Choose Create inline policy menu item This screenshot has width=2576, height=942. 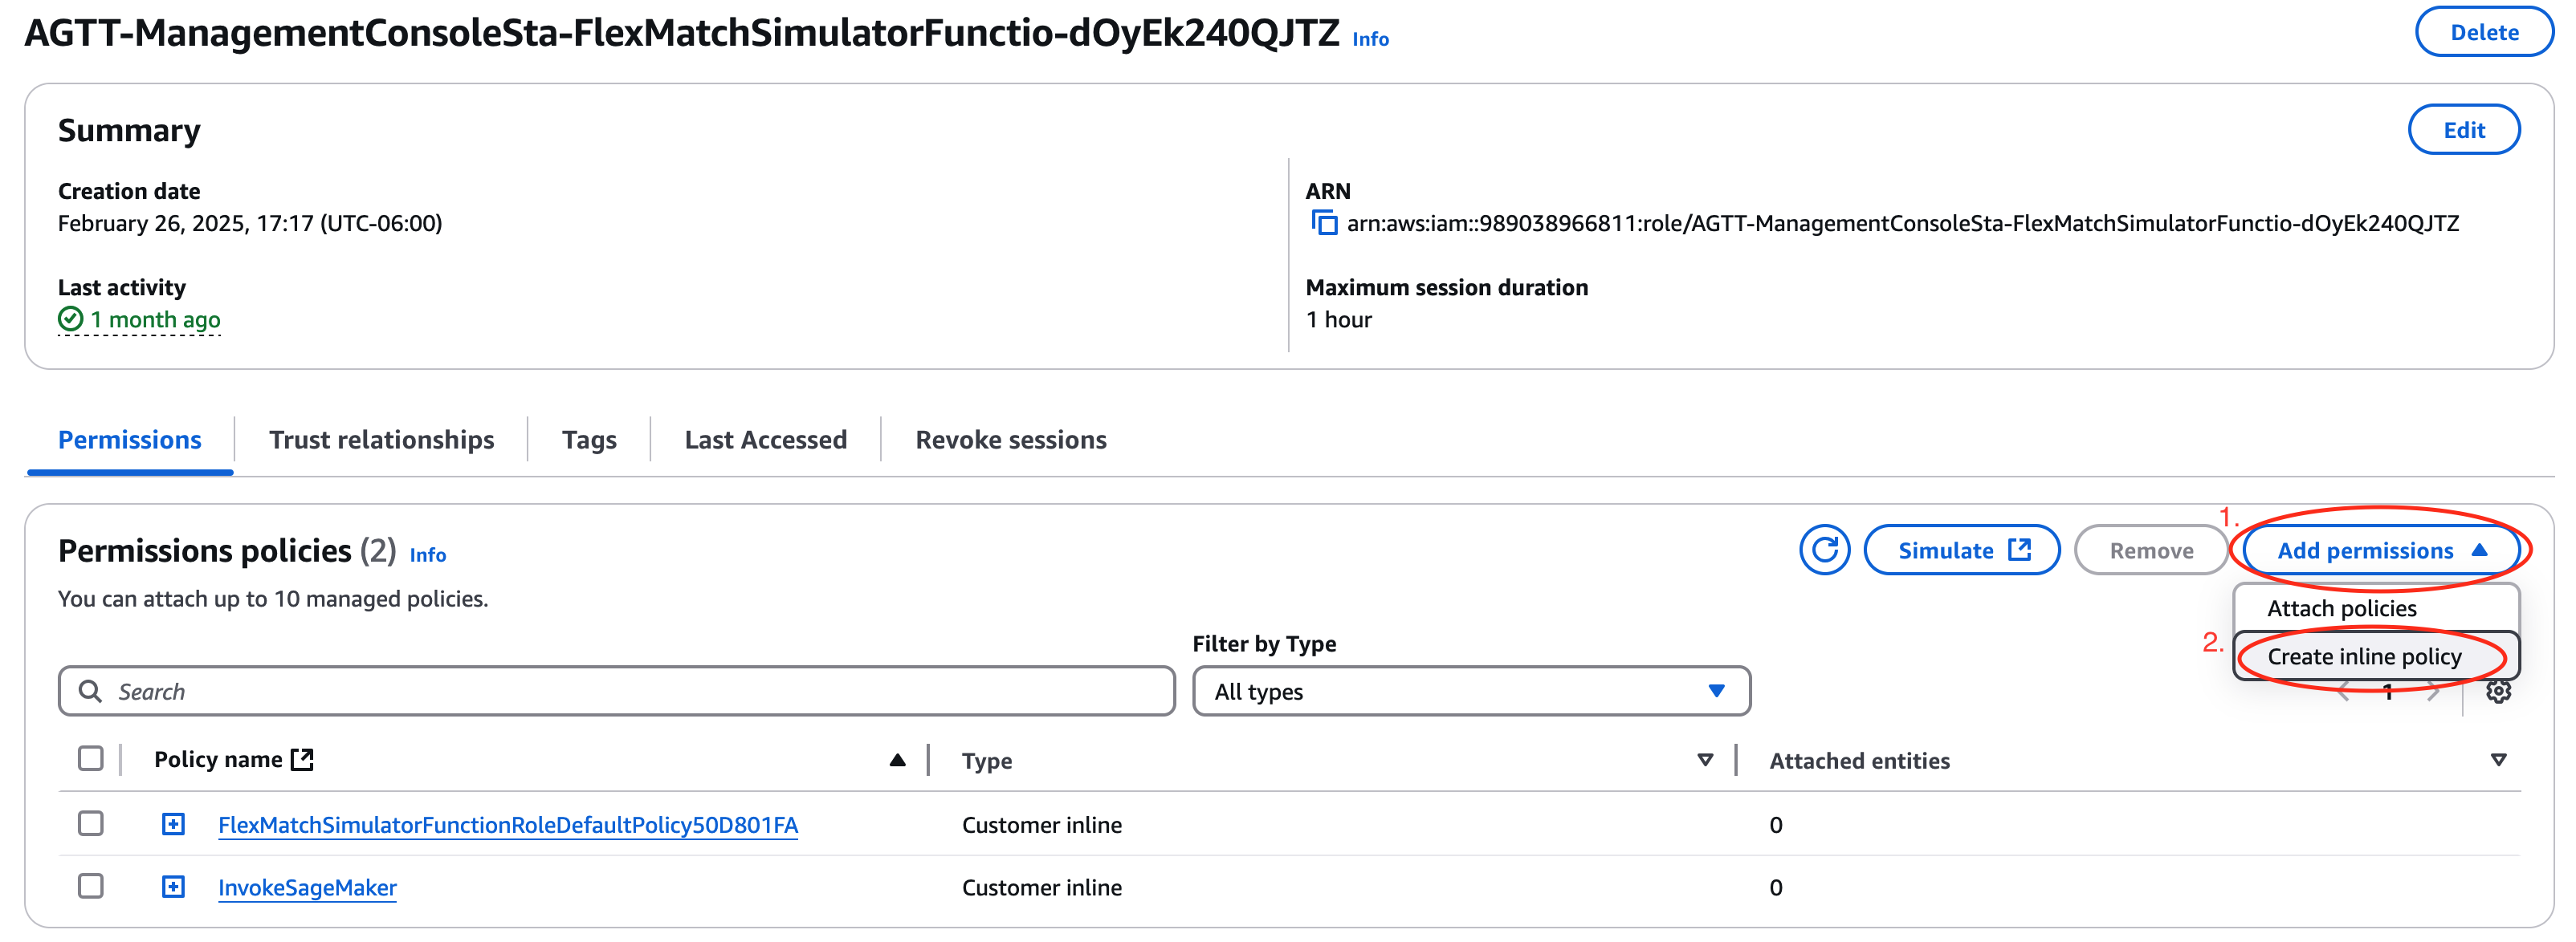tap(2364, 656)
